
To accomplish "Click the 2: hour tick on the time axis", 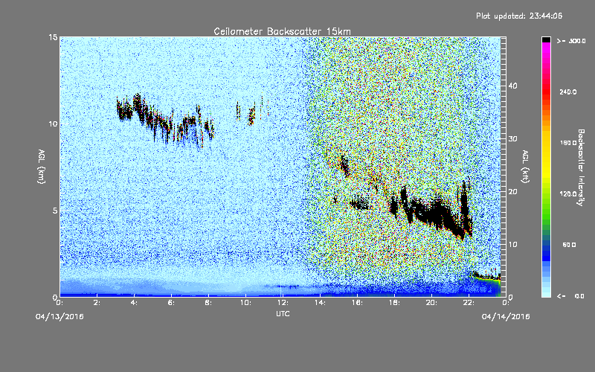I will tap(97, 303).
